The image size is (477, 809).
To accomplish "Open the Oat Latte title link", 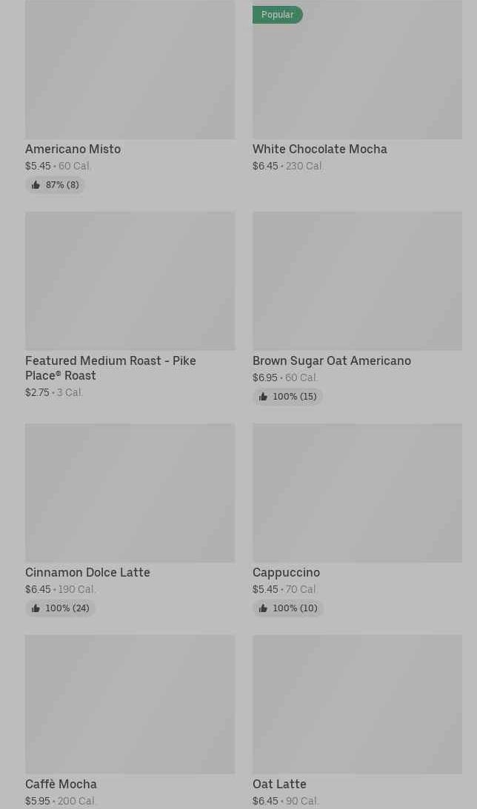I will 279,784.
